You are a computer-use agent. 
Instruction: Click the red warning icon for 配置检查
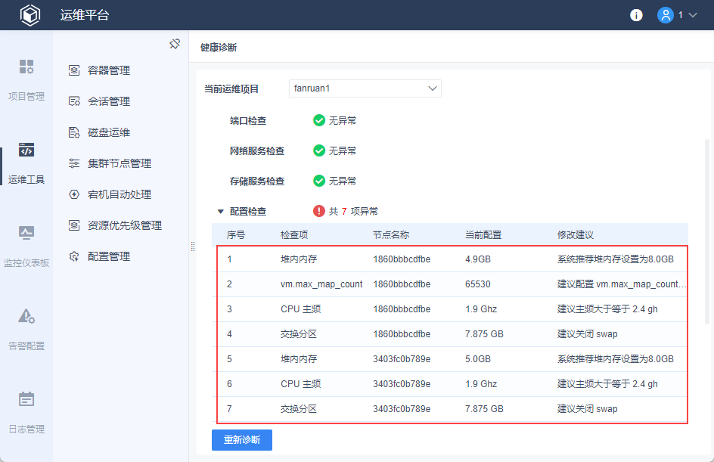click(319, 211)
